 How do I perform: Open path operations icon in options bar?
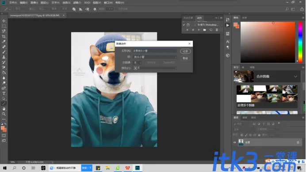click(x=74, y=9)
